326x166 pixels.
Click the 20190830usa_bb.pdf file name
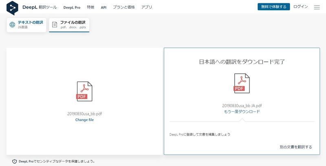[84, 114]
